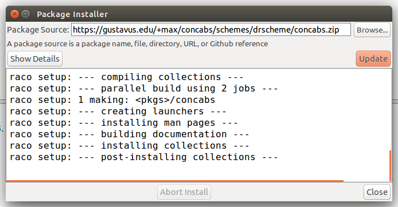Close the Package Installer via red window button
Screen dimensions: 398x207
15,14
